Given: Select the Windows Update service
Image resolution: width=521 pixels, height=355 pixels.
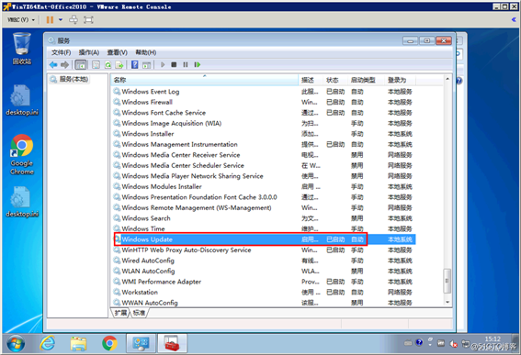Looking at the screenshot, I should coord(264,239).
